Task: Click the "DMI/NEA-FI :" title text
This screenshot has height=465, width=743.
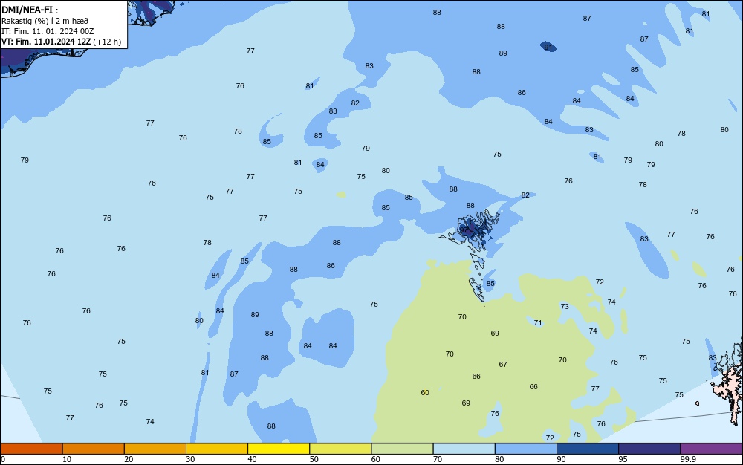Action: [x=30, y=10]
